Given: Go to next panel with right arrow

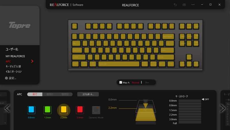Looking at the screenshot, I should coord(223,108).
